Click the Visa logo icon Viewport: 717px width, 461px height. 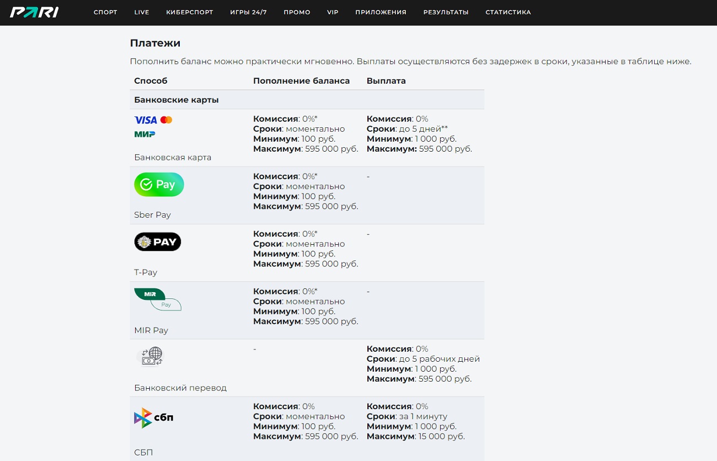[x=146, y=120]
